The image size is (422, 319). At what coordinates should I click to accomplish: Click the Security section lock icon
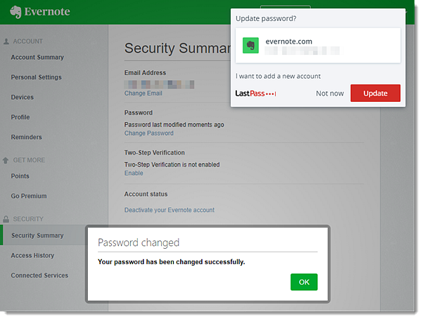tap(6, 219)
